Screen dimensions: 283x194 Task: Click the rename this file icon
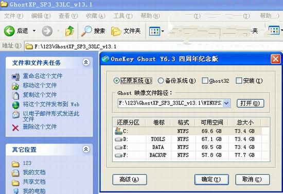15,77
